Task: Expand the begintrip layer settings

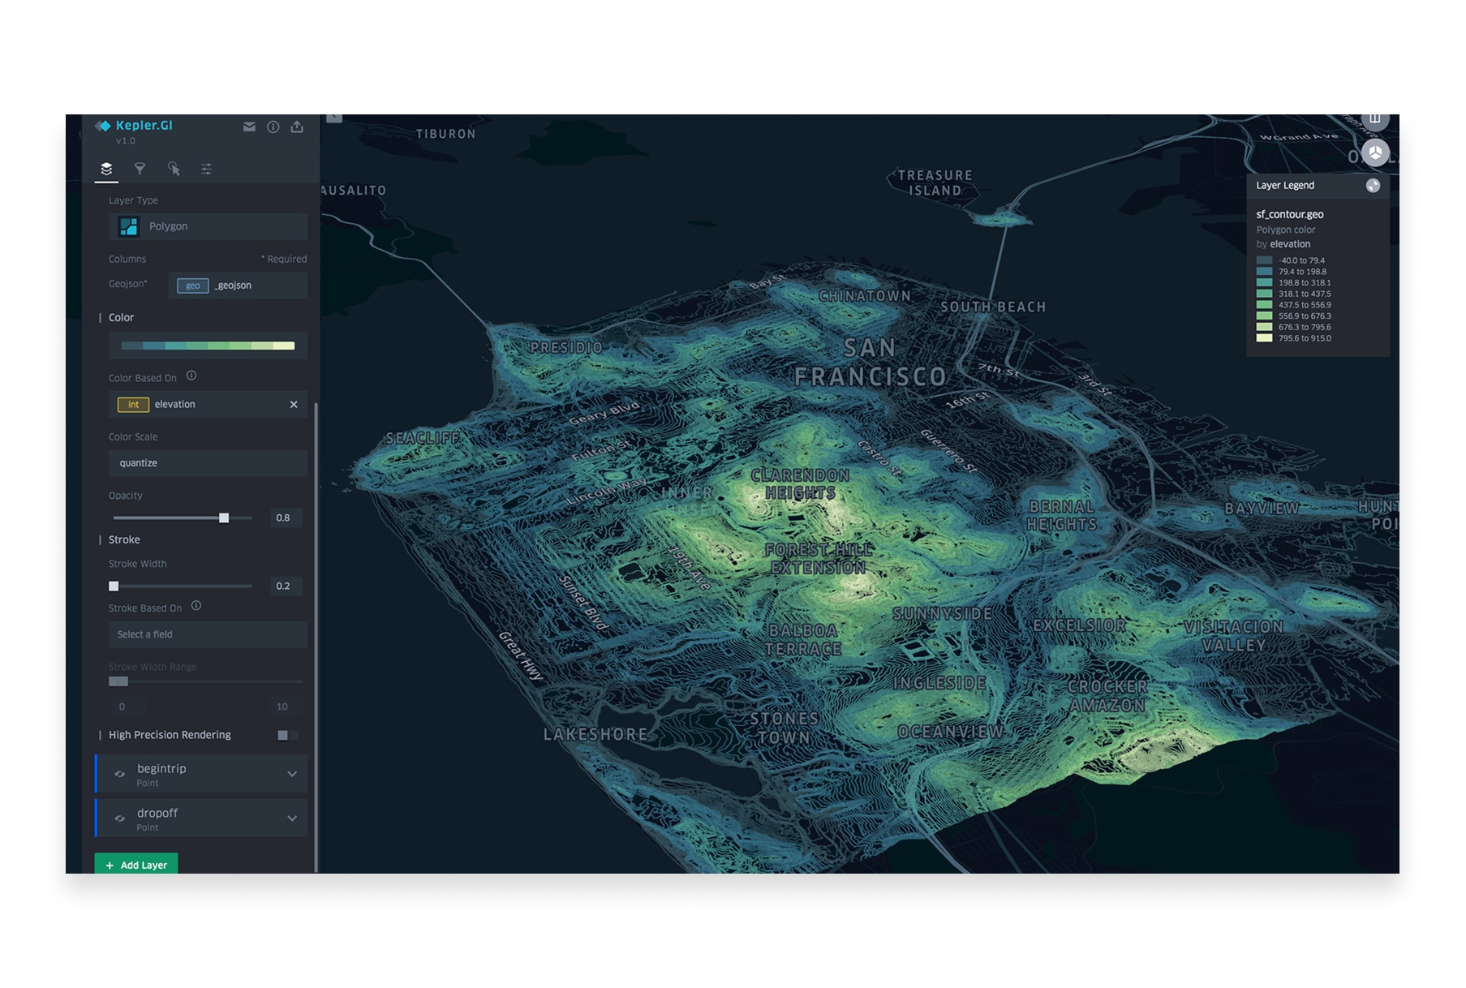Action: (x=293, y=773)
